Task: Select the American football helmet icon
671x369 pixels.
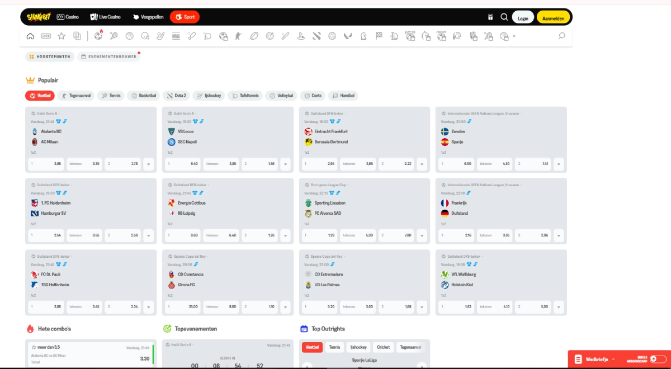Action: (x=145, y=36)
